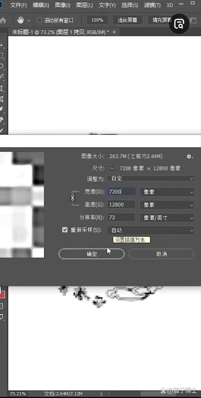
Task: Expand Hand tool preset dropdown arrow
Action: click(x=29, y=20)
